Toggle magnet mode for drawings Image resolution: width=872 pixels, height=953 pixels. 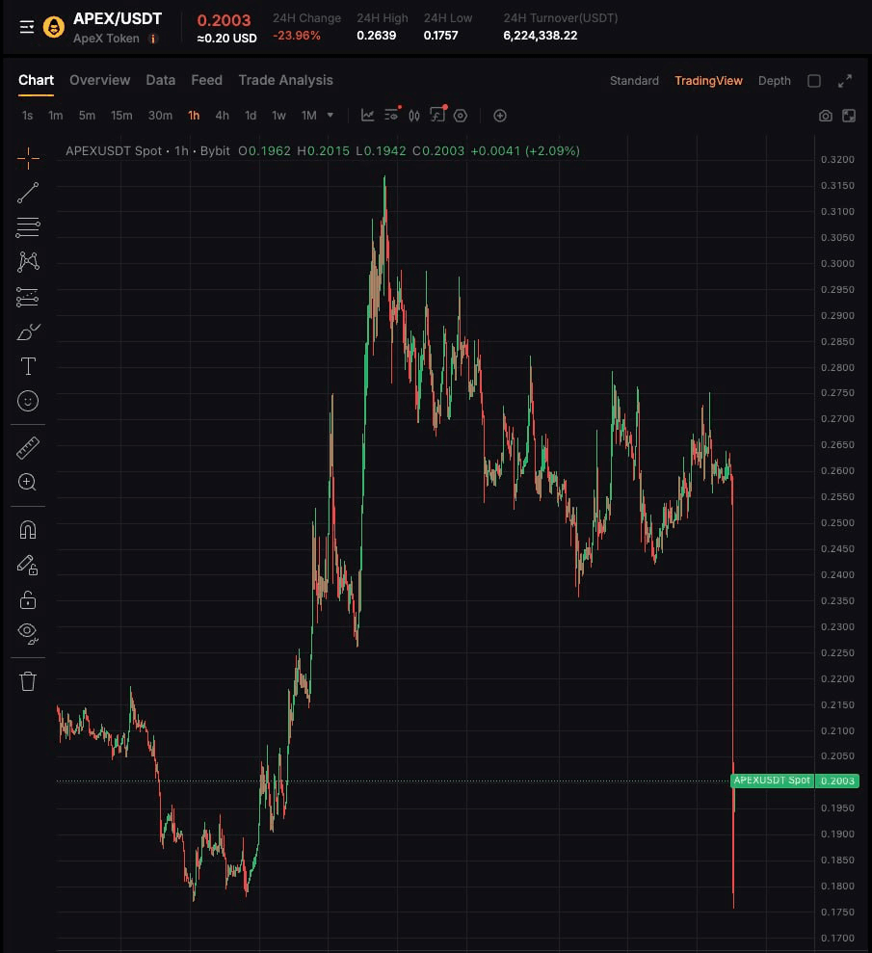[28, 530]
